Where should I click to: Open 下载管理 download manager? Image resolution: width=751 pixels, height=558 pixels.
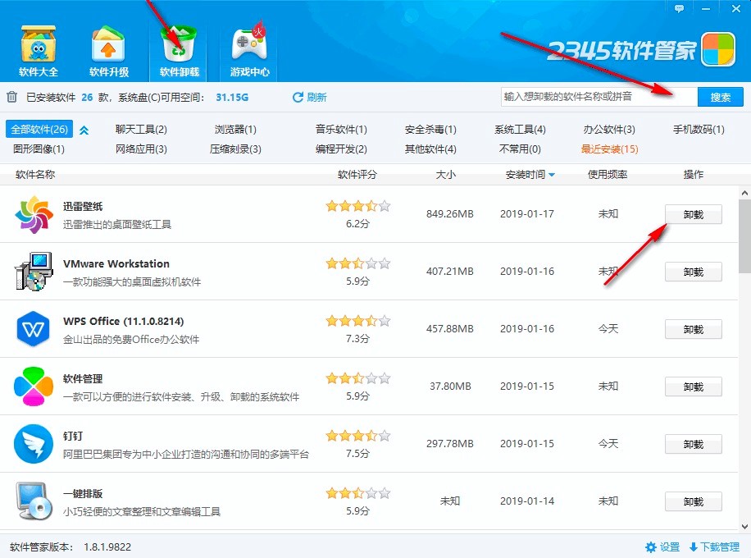tap(714, 547)
